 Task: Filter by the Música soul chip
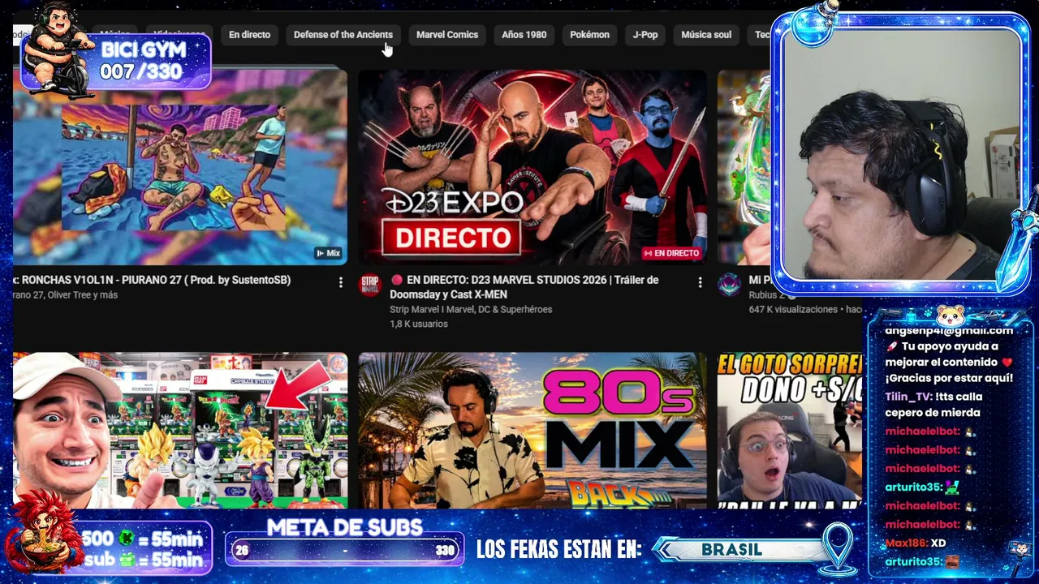(706, 35)
